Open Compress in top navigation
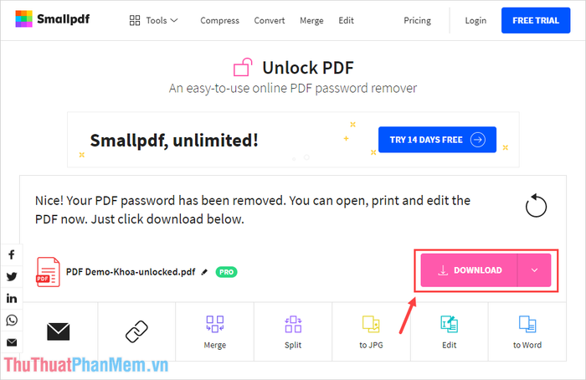The width and height of the screenshot is (586, 380). (219, 21)
